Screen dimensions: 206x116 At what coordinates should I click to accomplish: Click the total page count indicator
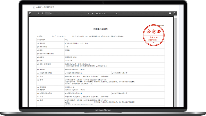pyautogui.click(x=51, y=13)
